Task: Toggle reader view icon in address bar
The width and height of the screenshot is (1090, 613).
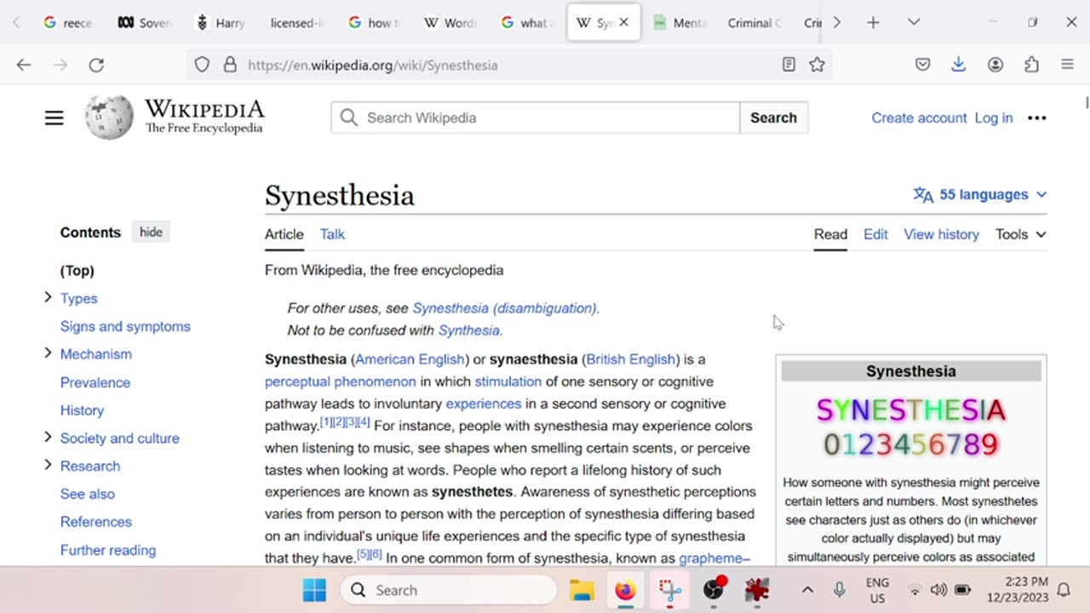Action: coord(789,65)
